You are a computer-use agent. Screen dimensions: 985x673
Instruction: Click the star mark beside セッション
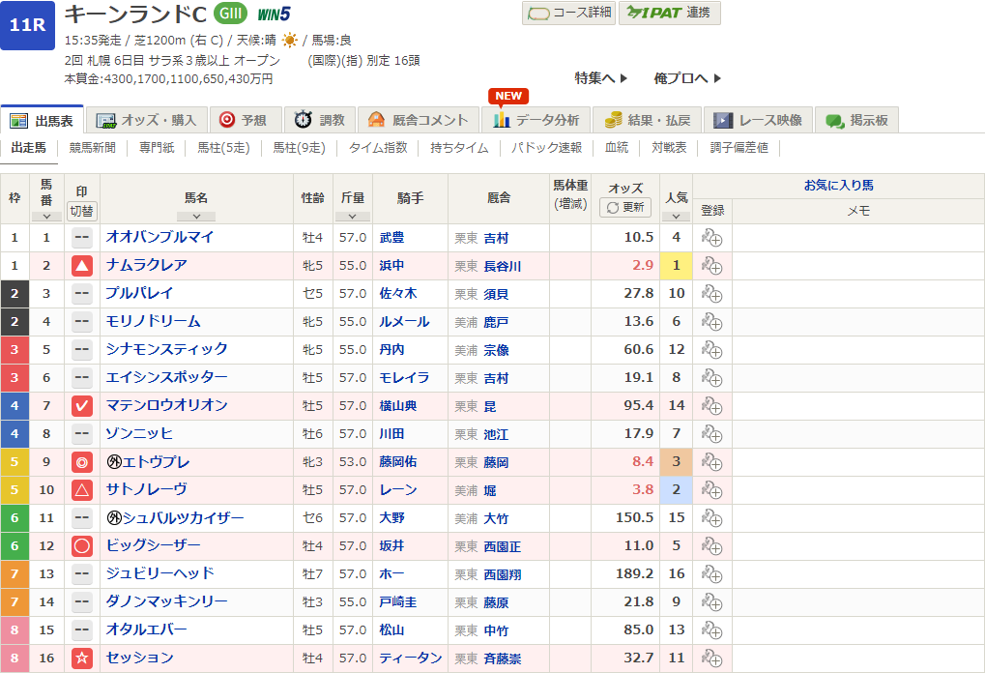point(82,658)
